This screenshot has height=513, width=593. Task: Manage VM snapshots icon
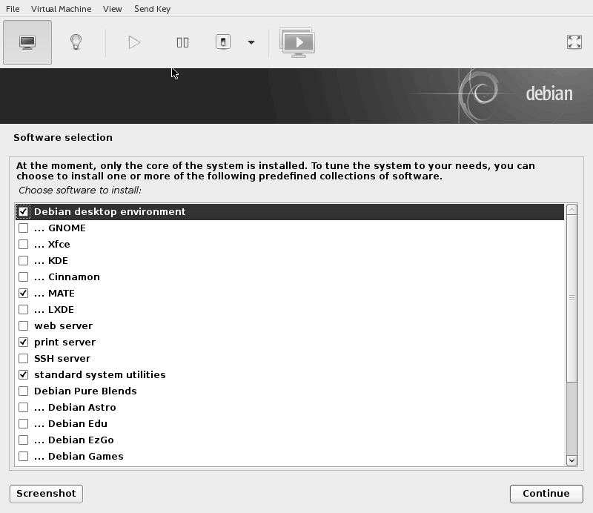pyautogui.click(x=297, y=42)
